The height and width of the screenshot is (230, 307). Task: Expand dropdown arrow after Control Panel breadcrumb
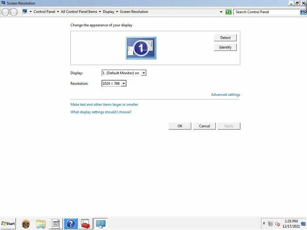[x=58, y=12]
